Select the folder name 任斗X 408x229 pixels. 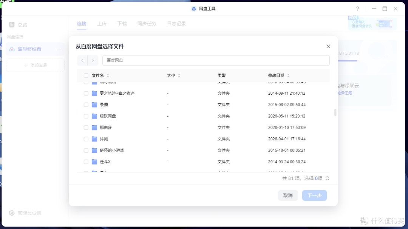(105, 162)
